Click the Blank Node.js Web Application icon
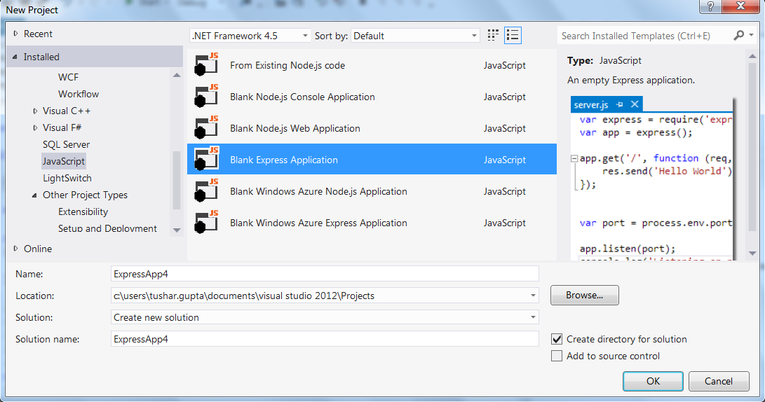Screen dimensions: 765x402 pyautogui.click(x=206, y=128)
